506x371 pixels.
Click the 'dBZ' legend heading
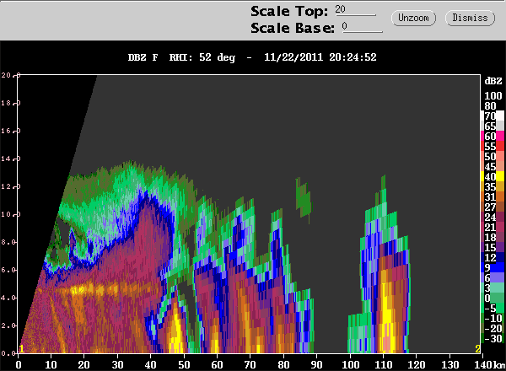pos(493,81)
